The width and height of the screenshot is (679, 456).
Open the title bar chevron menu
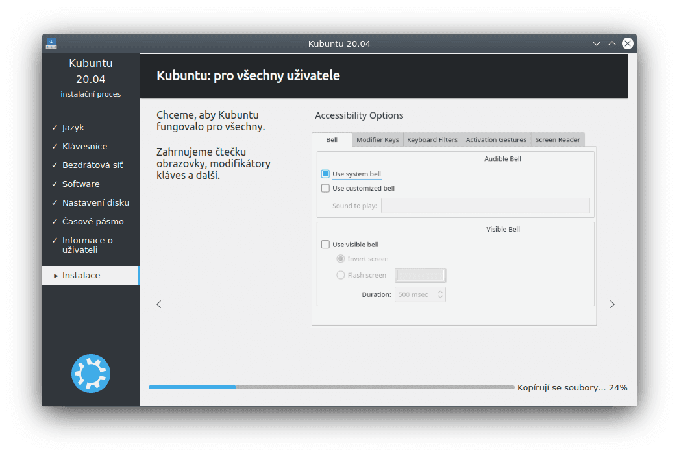tap(596, 43)
